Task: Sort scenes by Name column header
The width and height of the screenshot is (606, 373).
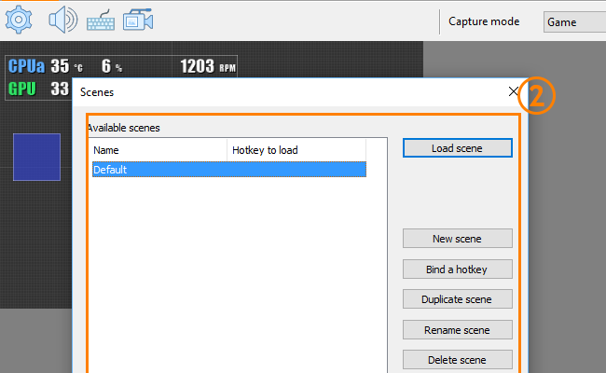Action: (159, 150)
